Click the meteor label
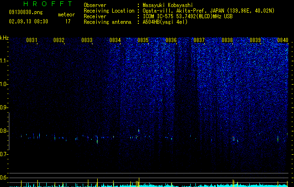The height and width of the screenshot is (187, 294). pos(66,14)
